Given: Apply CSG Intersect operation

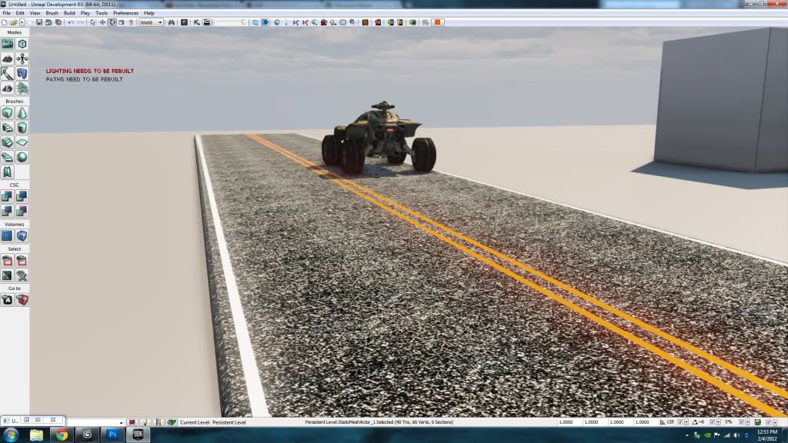Looking at the screenshot, I should tap(7, 212).
